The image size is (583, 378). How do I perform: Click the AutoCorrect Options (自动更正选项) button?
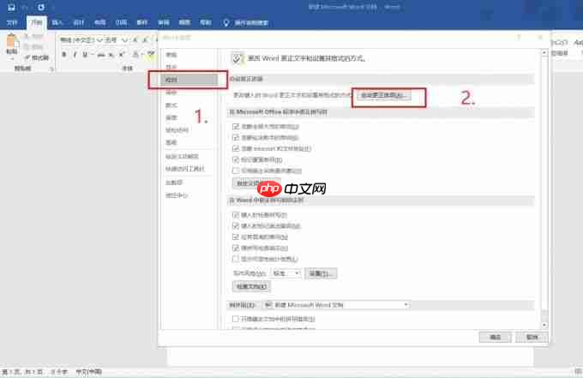383,95
